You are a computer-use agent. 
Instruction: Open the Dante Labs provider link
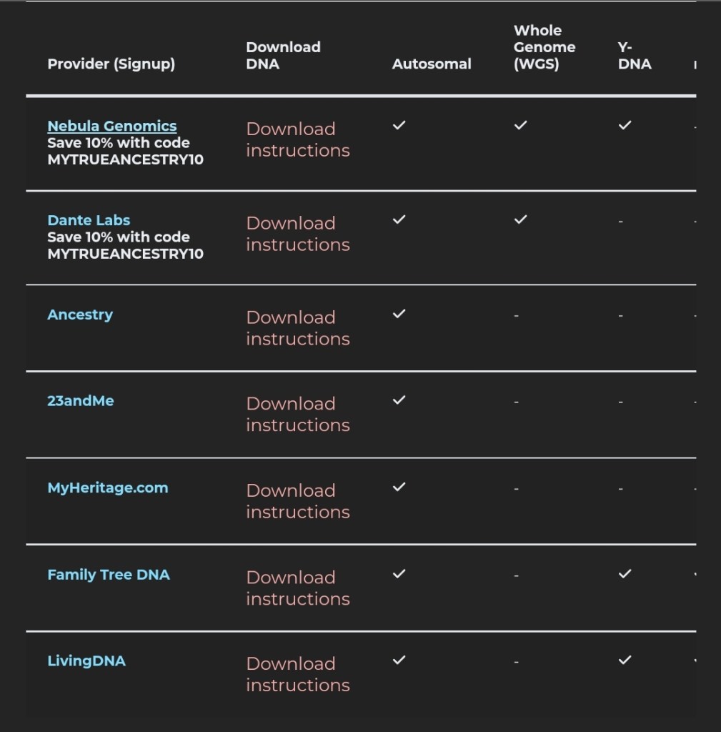[x=89, y=220]
